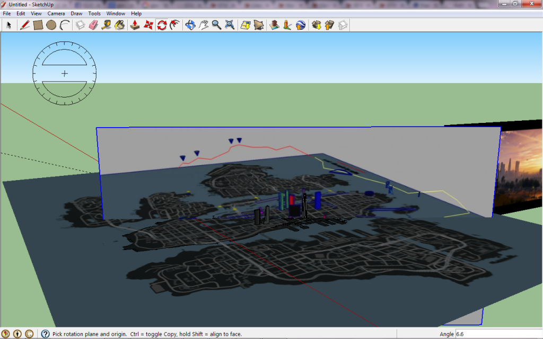The height and width of the screenshot is (339, 543).
Task: Choose the Pan hand tool
Action: [203, 25]
